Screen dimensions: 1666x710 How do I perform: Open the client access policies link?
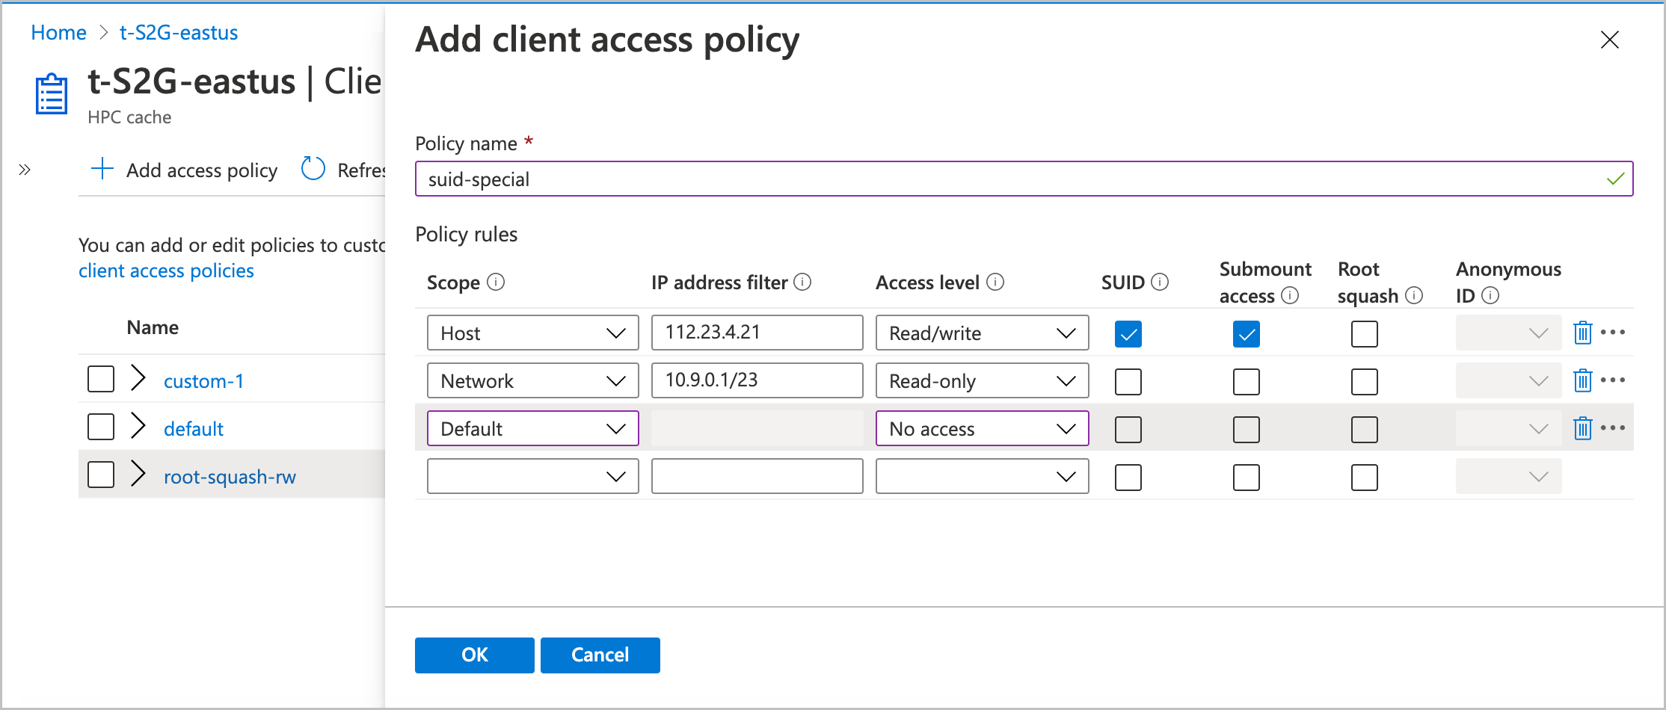[166, 271]
